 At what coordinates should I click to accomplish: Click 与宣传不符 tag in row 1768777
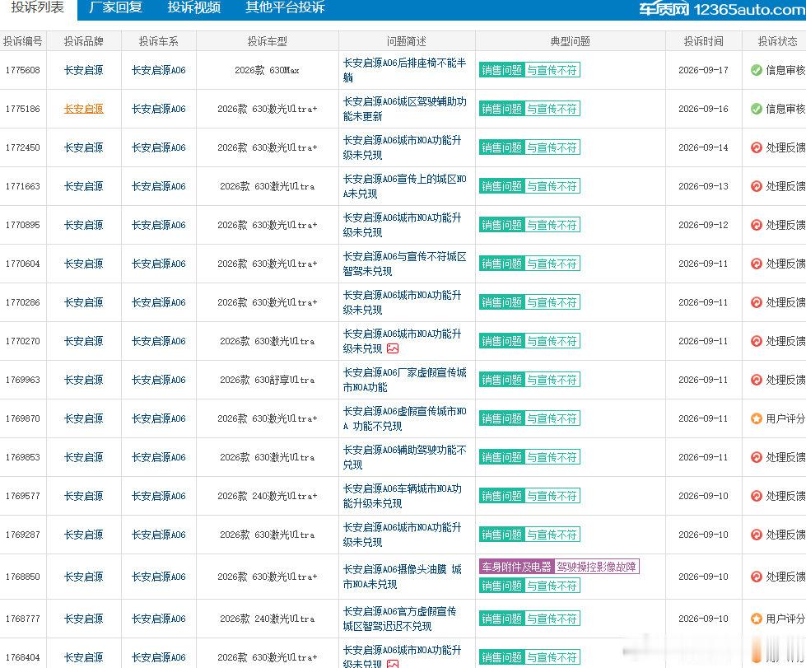tap(552, 619)
